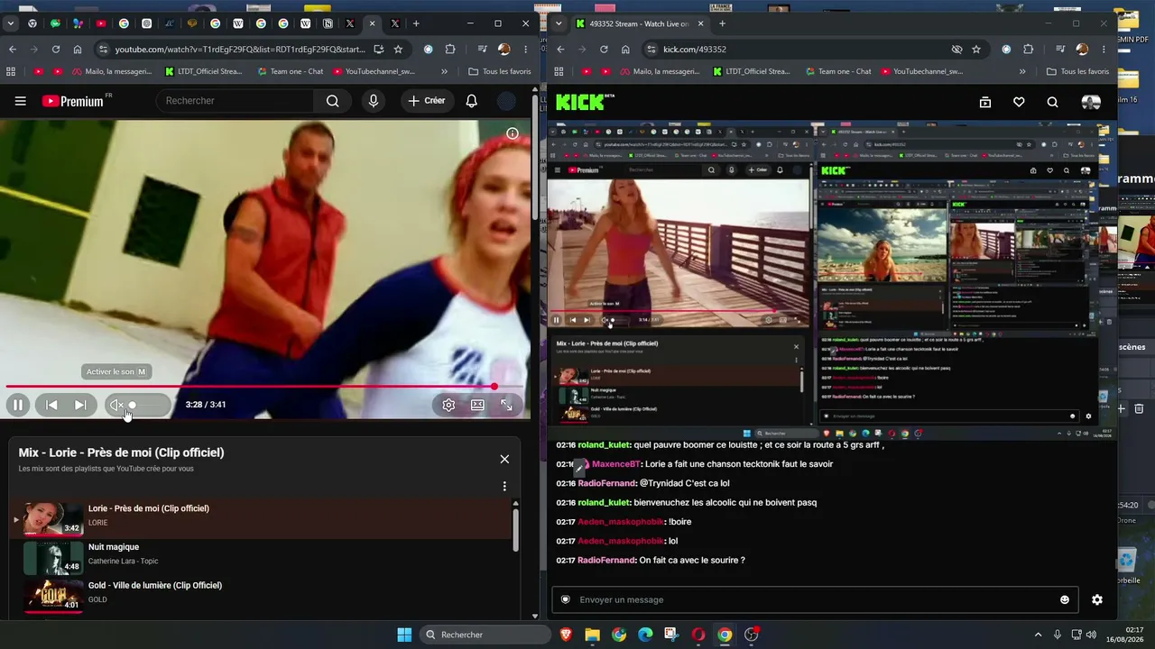Image resolution: width=1155 pixels, height=649 pixels.
Task: Open media controls icon in the YouTube window
Action: point(483,50)
